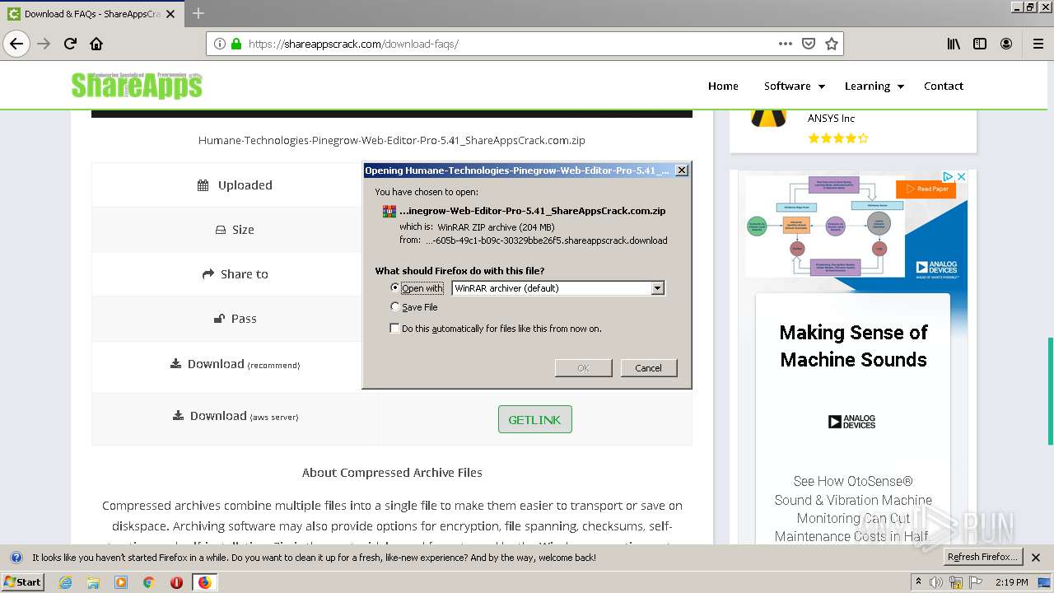
Task: Click the Download (aws server) row label
Action: coord(235,416)
